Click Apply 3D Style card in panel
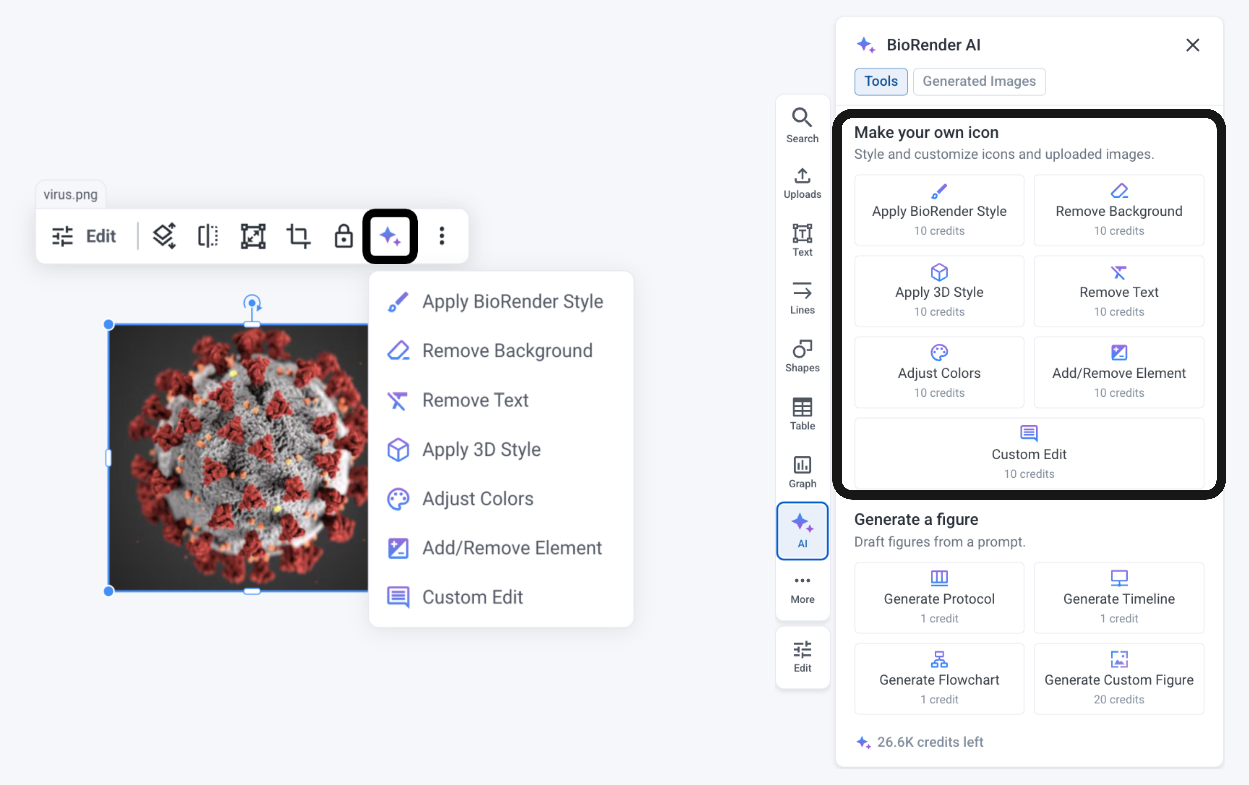 [x=939, y=291]
